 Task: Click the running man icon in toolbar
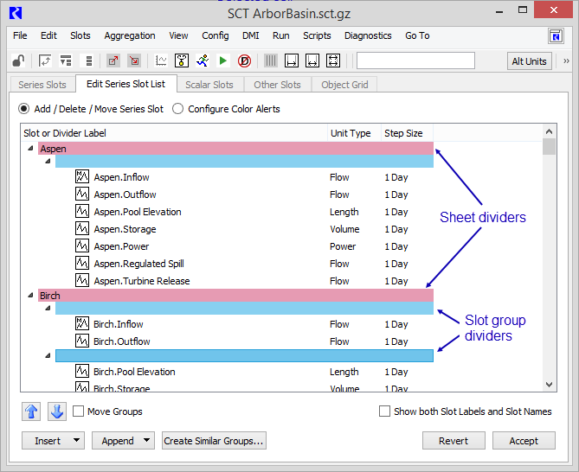tap(203, 61)
